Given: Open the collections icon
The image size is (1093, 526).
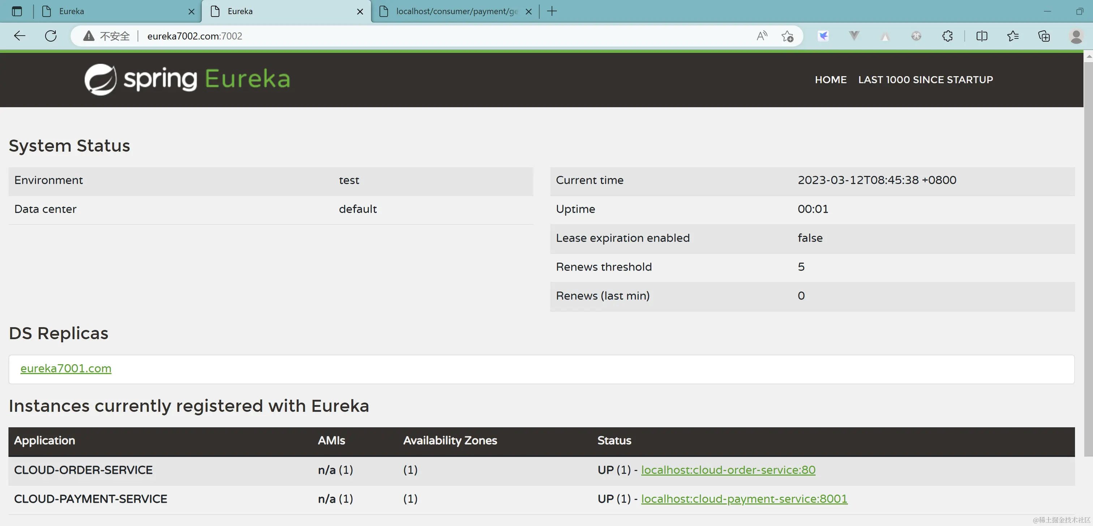Looking at the screenshot, I should point(1044,36).
